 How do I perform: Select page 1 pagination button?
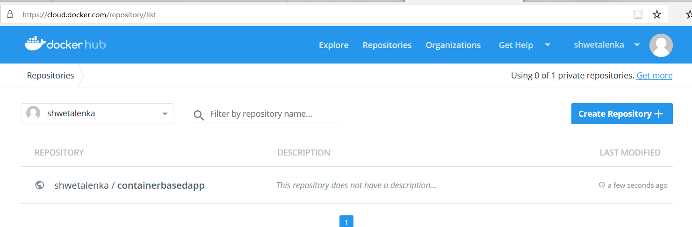[346, 222]
